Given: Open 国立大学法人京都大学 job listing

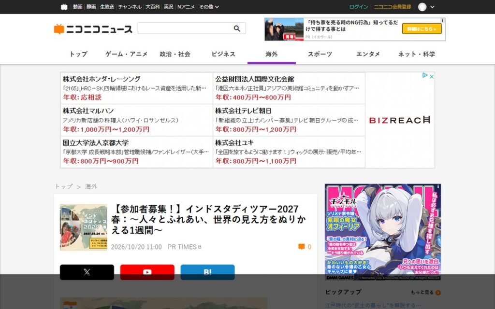Looking at the screenshot, I should pos(136,152).
